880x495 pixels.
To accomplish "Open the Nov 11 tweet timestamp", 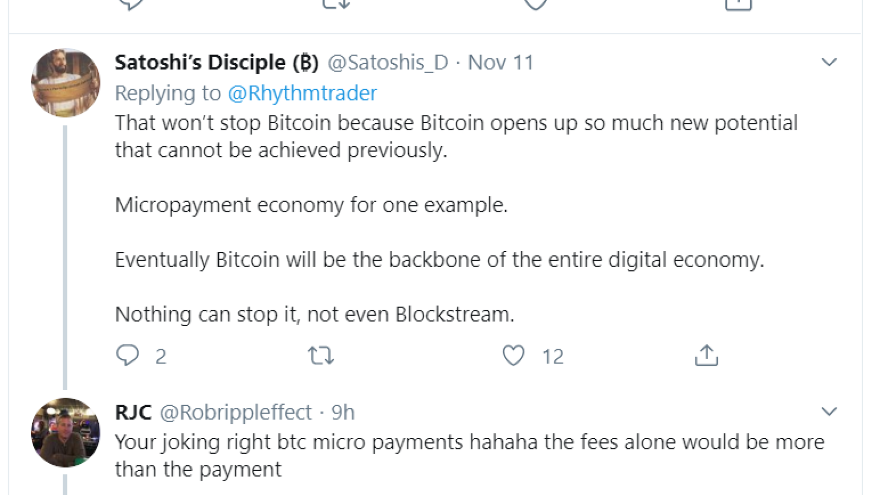I will tap(501, 63).
